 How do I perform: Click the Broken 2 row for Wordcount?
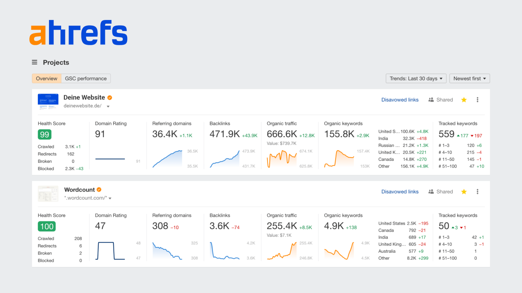click(60, 253)
